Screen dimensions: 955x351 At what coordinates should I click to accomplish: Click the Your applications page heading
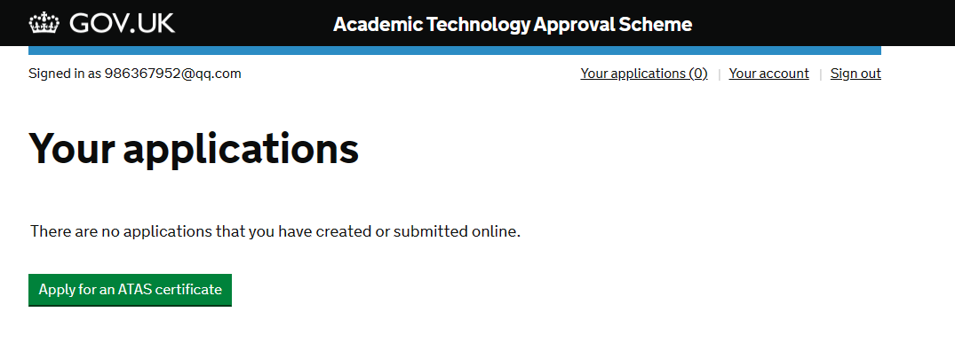coord(194,149)
